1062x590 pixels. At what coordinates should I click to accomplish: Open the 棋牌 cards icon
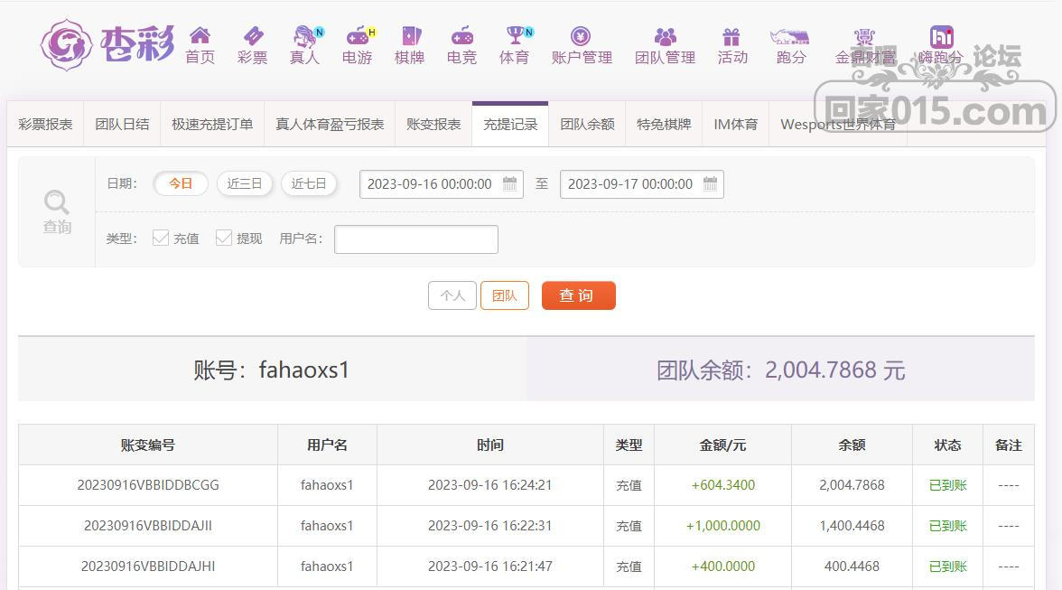[410, 35]
